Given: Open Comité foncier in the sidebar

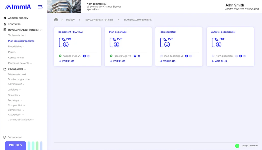Looking at the screenshot, I should tap(16, 58).
